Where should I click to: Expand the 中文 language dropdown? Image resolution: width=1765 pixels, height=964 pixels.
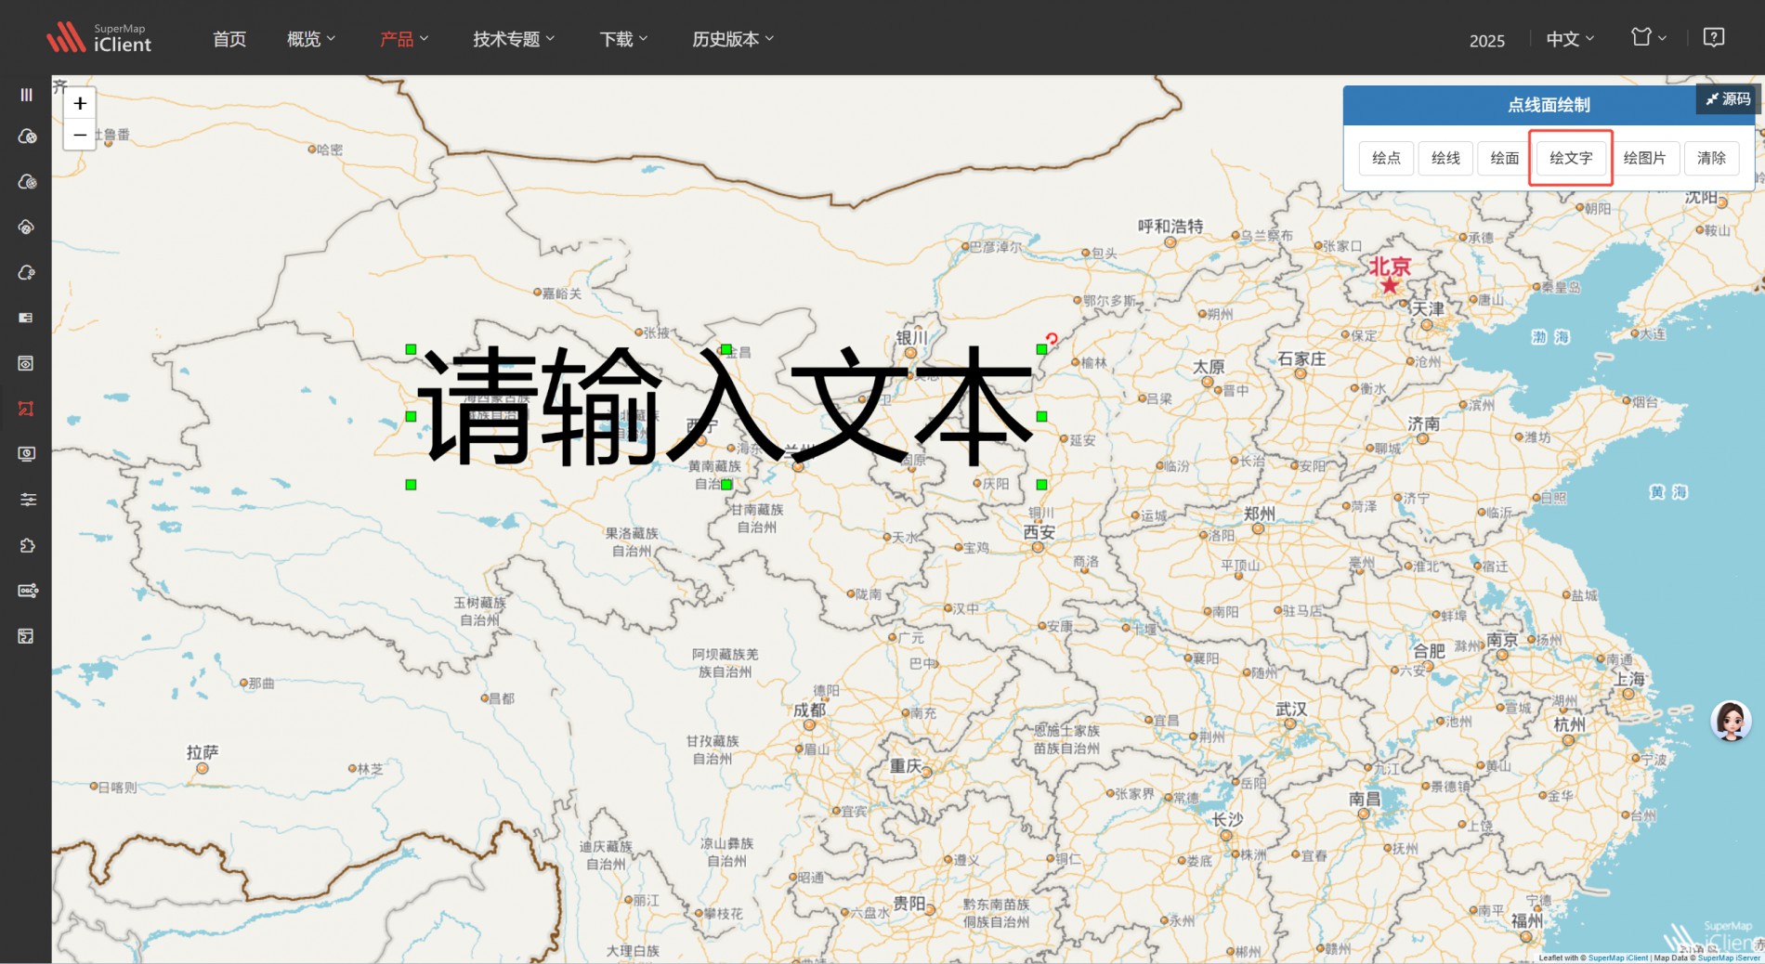(1569, 39)
